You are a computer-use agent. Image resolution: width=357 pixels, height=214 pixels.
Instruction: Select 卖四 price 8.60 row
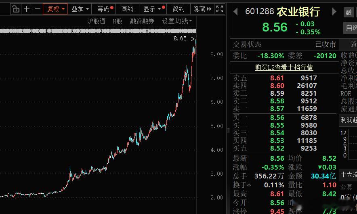[284, 86]
